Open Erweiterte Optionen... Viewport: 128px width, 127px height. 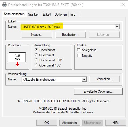[98, 91]
